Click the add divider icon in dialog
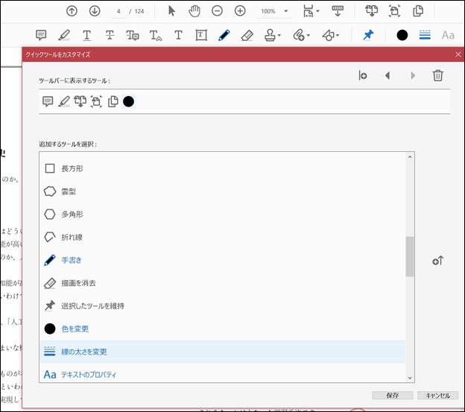This screenshot has height=412, width=465. 363,75
